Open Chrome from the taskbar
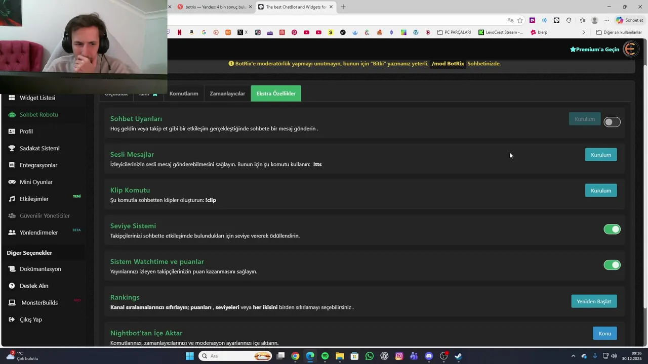 click(295, 356)
